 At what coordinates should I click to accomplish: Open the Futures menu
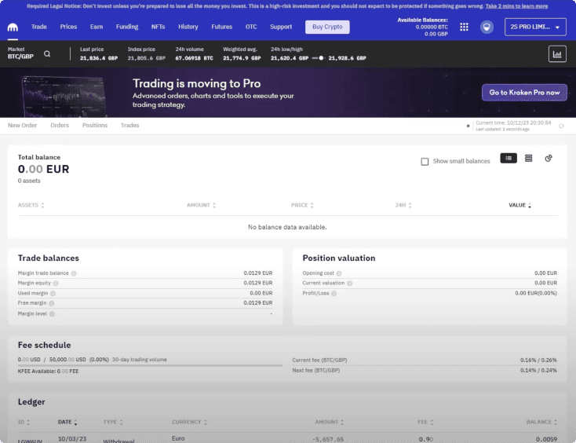coord(221,27)
